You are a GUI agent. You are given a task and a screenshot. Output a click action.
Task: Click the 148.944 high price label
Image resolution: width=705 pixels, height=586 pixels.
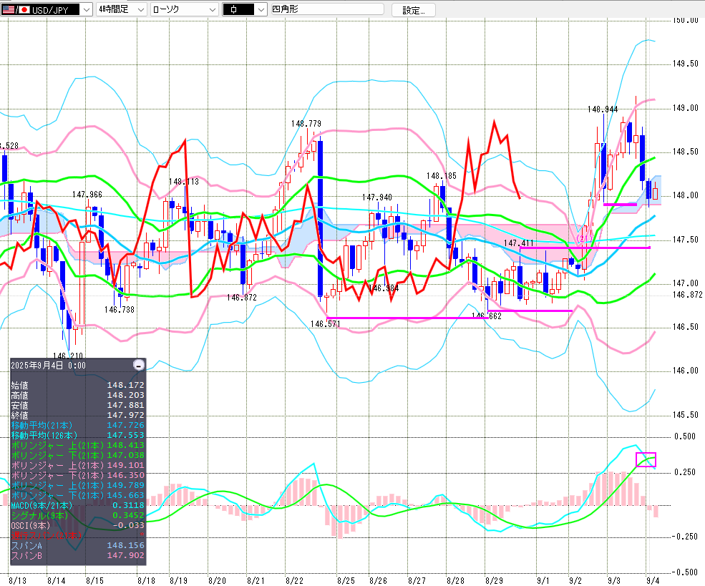(603, 109)
